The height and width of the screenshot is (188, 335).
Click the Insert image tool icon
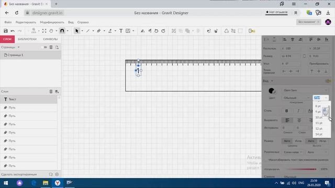pos(128,31)
